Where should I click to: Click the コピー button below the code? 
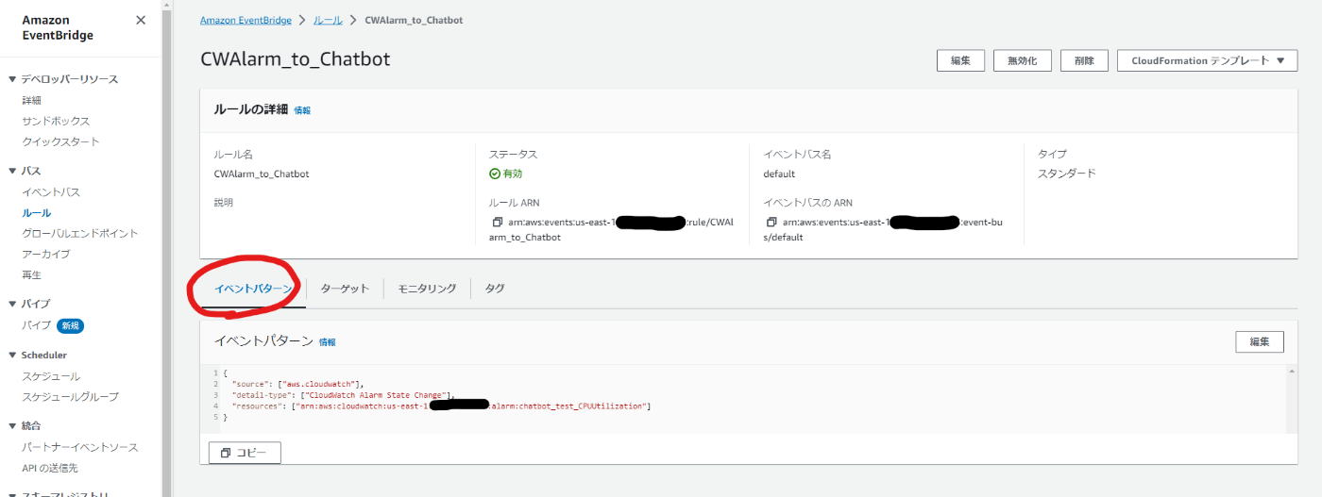click(x=245, y=453)
